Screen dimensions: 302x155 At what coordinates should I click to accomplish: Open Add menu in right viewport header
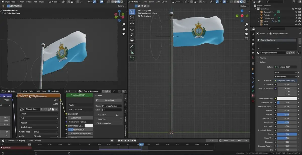[x=158, y=2]
